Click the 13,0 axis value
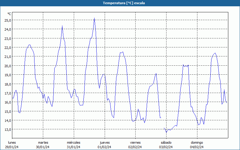240x150 pixels. [x=8, y=130]
